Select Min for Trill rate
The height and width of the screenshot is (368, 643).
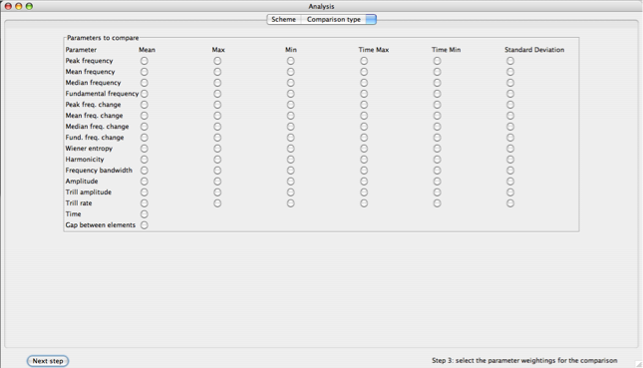(290, 203)
